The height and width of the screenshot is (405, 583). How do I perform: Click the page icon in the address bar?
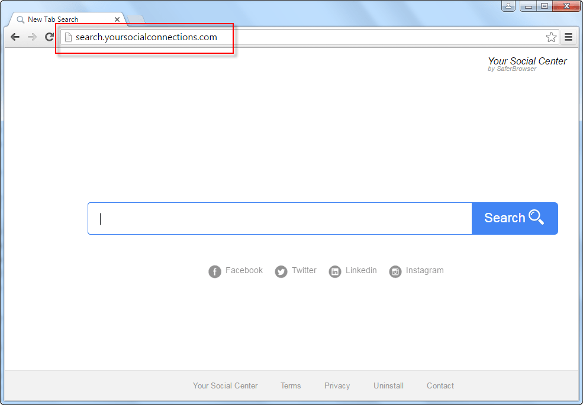click(68, 37)
